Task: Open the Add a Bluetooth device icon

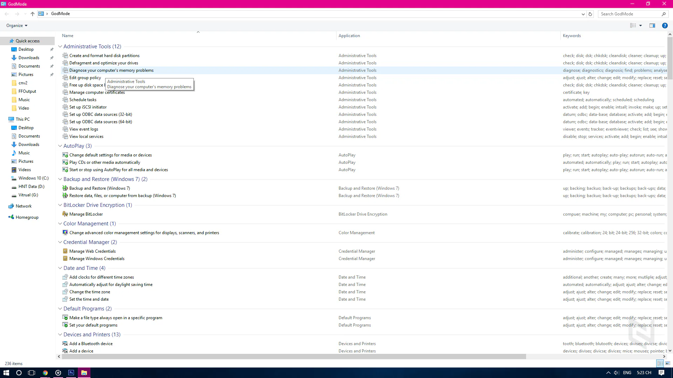Action: coord(65,344)
